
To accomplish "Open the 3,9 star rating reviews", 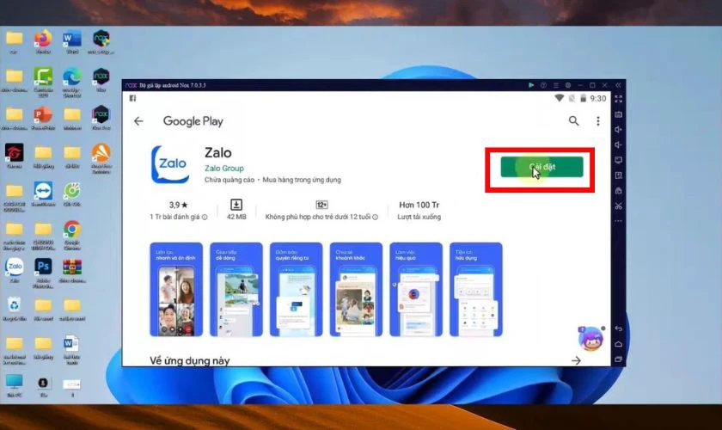I will pos(178,205).
